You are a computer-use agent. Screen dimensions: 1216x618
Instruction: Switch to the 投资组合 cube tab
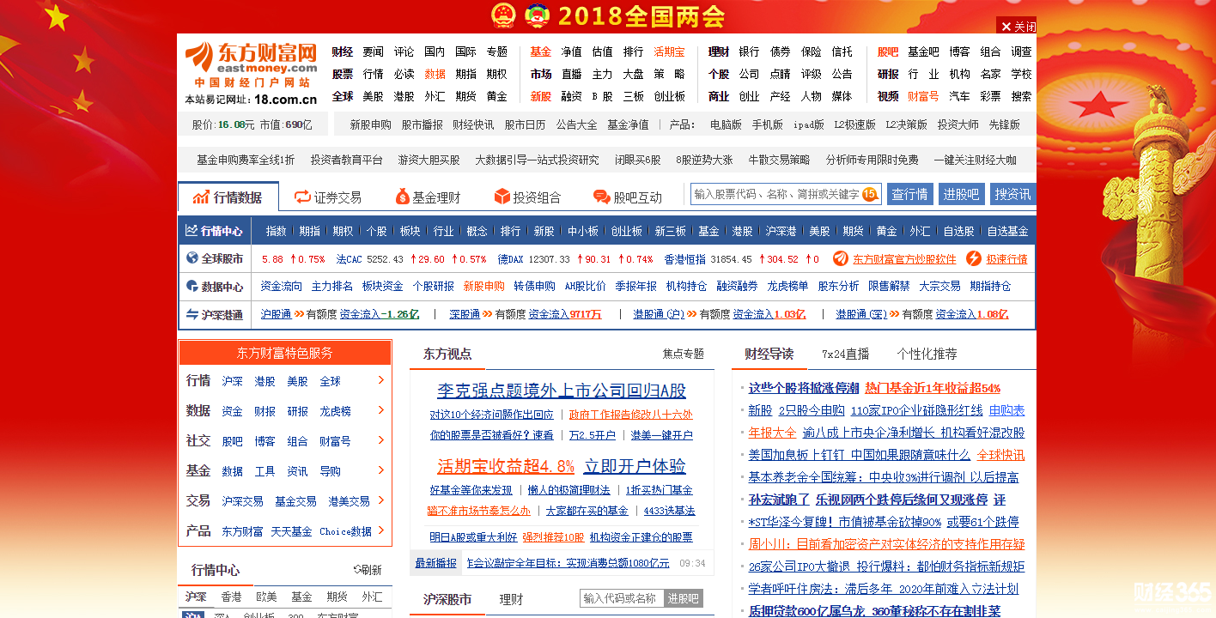pos(527,197)
